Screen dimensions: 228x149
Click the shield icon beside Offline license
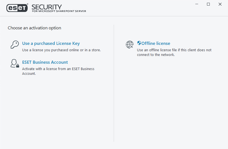[139, 43]
